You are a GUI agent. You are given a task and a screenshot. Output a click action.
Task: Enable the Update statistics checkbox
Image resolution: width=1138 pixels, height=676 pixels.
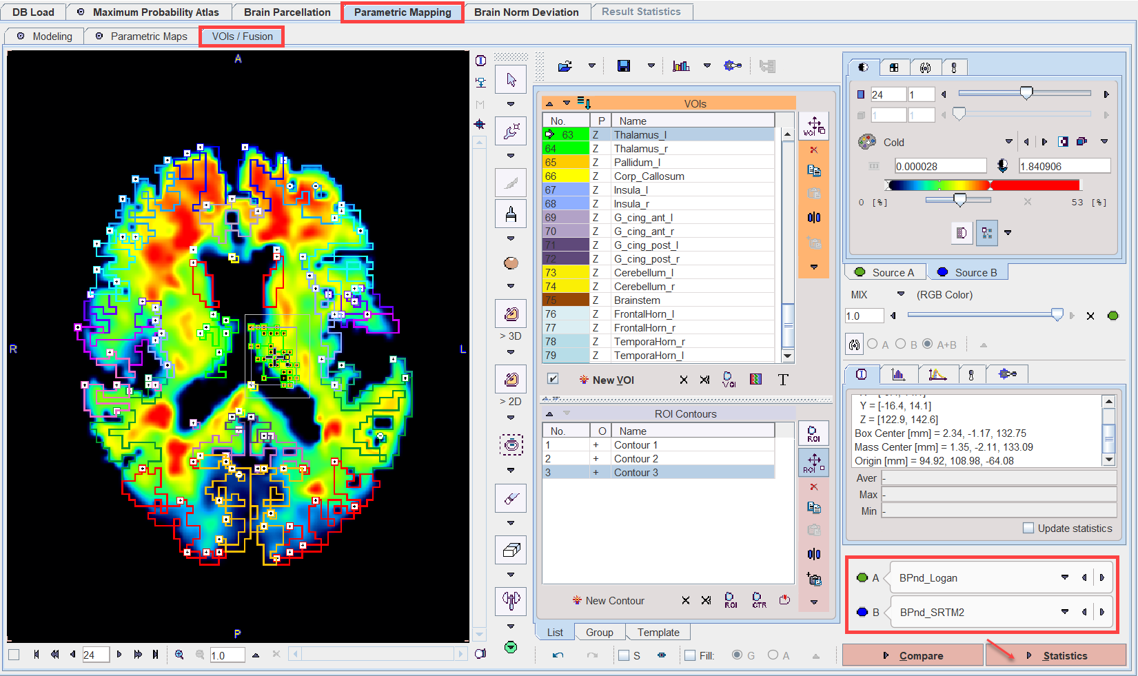pyautogui.click(x=1028, y=528)
